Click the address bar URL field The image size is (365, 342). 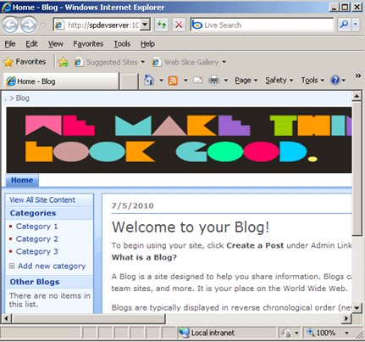pyautogui.click(x=97, y=25)
